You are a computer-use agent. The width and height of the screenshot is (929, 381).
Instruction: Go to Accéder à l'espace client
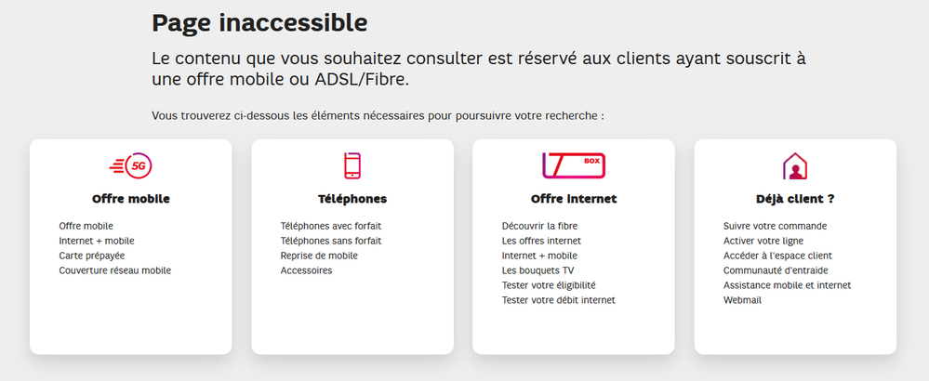point(777,256)
